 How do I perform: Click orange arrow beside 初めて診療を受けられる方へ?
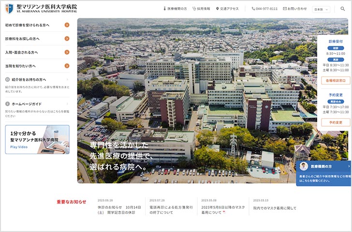coord(67,25)
